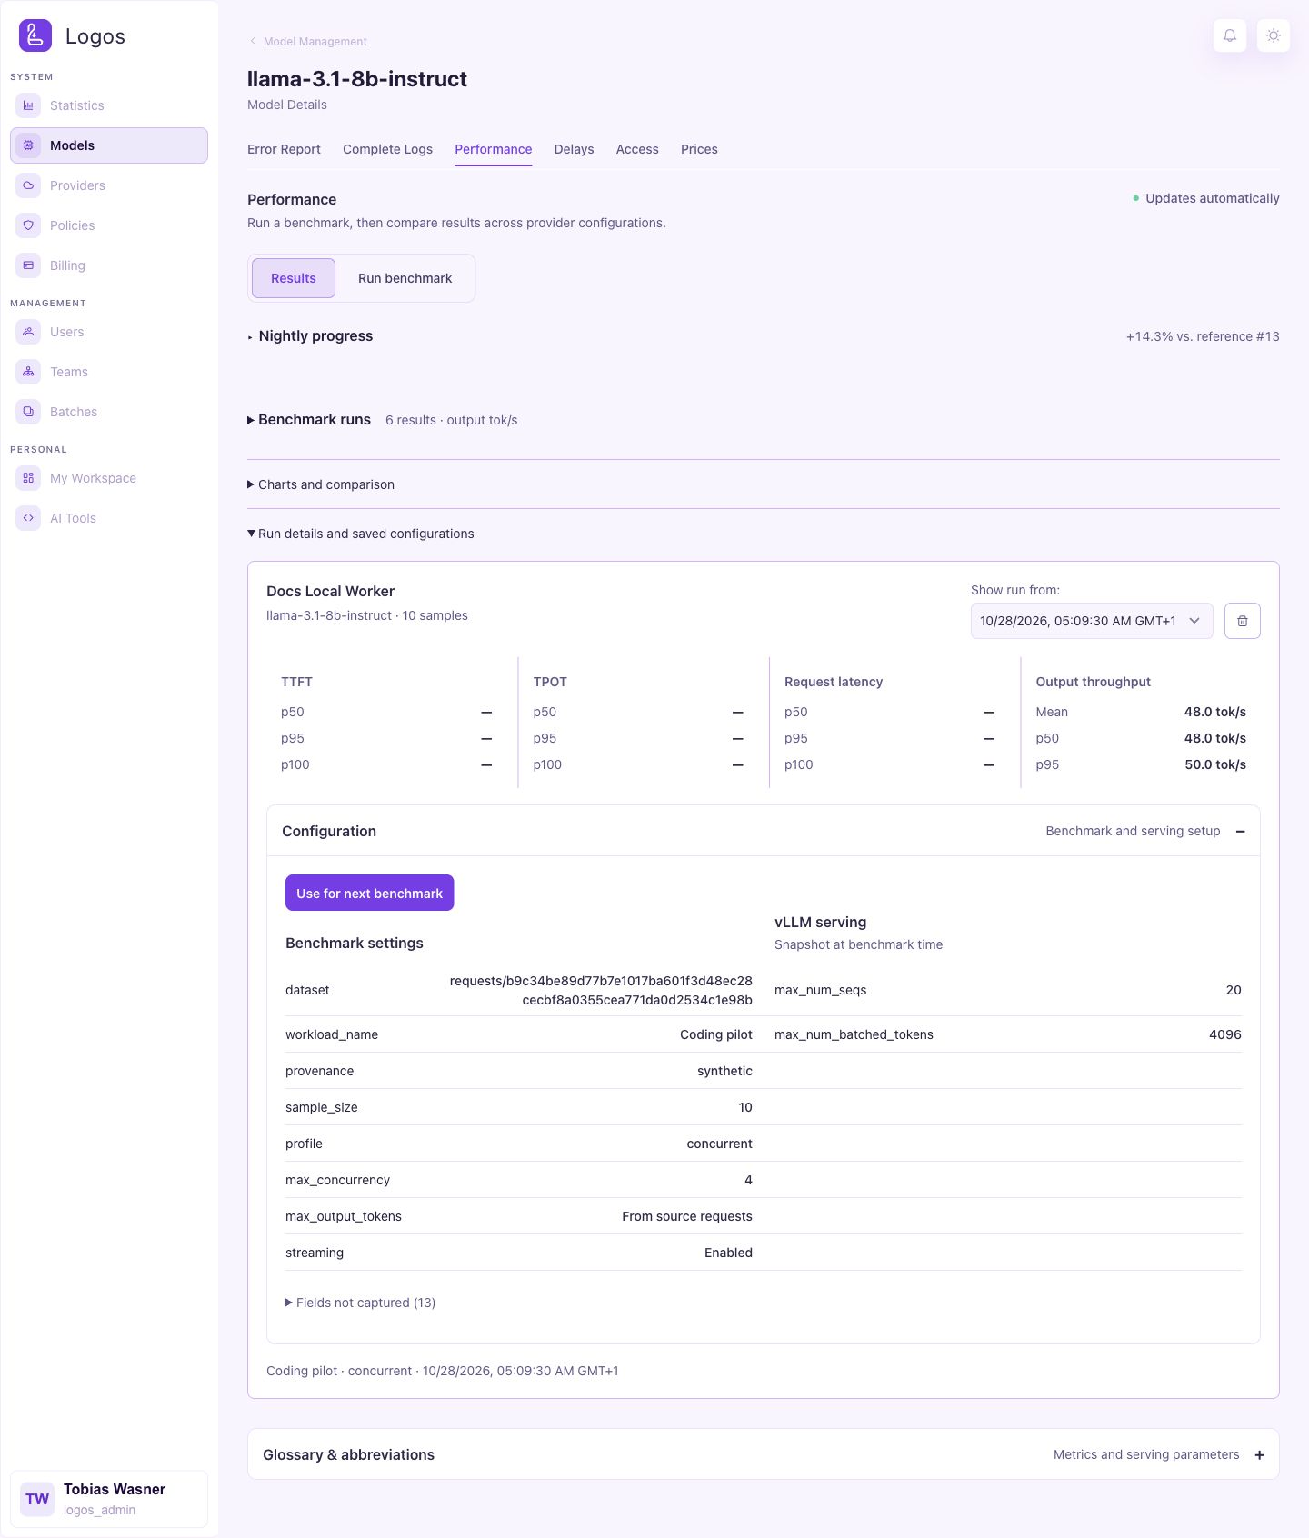Click the Policies shield icon
The width and height of the screenshot is (1309, 1538).
tap(28, 225)
